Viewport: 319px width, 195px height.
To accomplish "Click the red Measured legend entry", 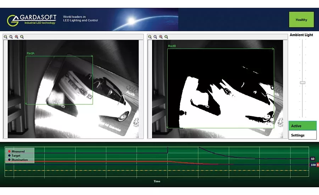I will [16, 151].
